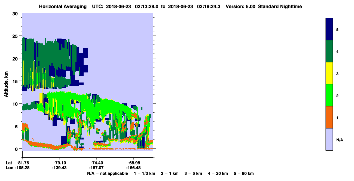
Task: Click the yellow colorbar segment labeled 3
Action: click(329, 73)
